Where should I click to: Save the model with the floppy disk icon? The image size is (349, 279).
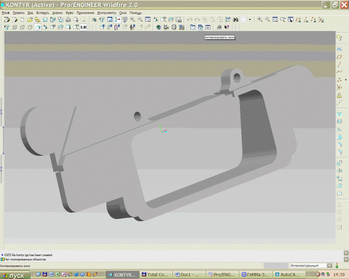[x=45, y=20]
